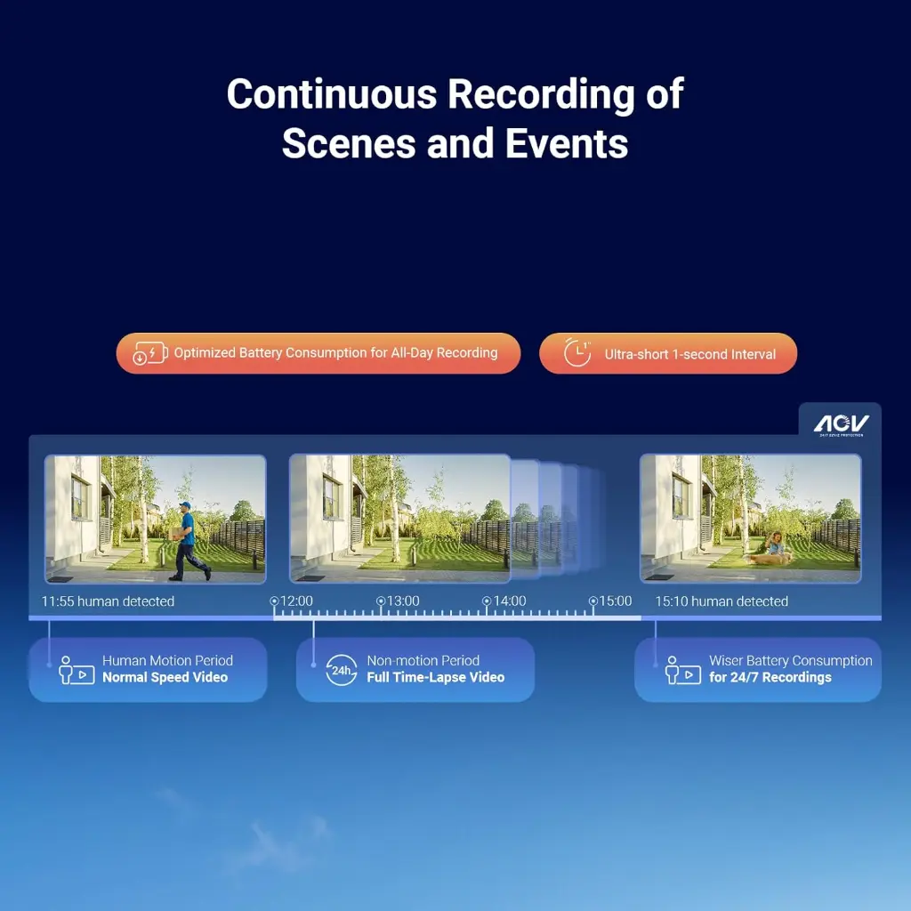Viewport: 911px width, 911px height.
Task: Expand the Human Motion Period info card
Action: (x=148, y=669)
